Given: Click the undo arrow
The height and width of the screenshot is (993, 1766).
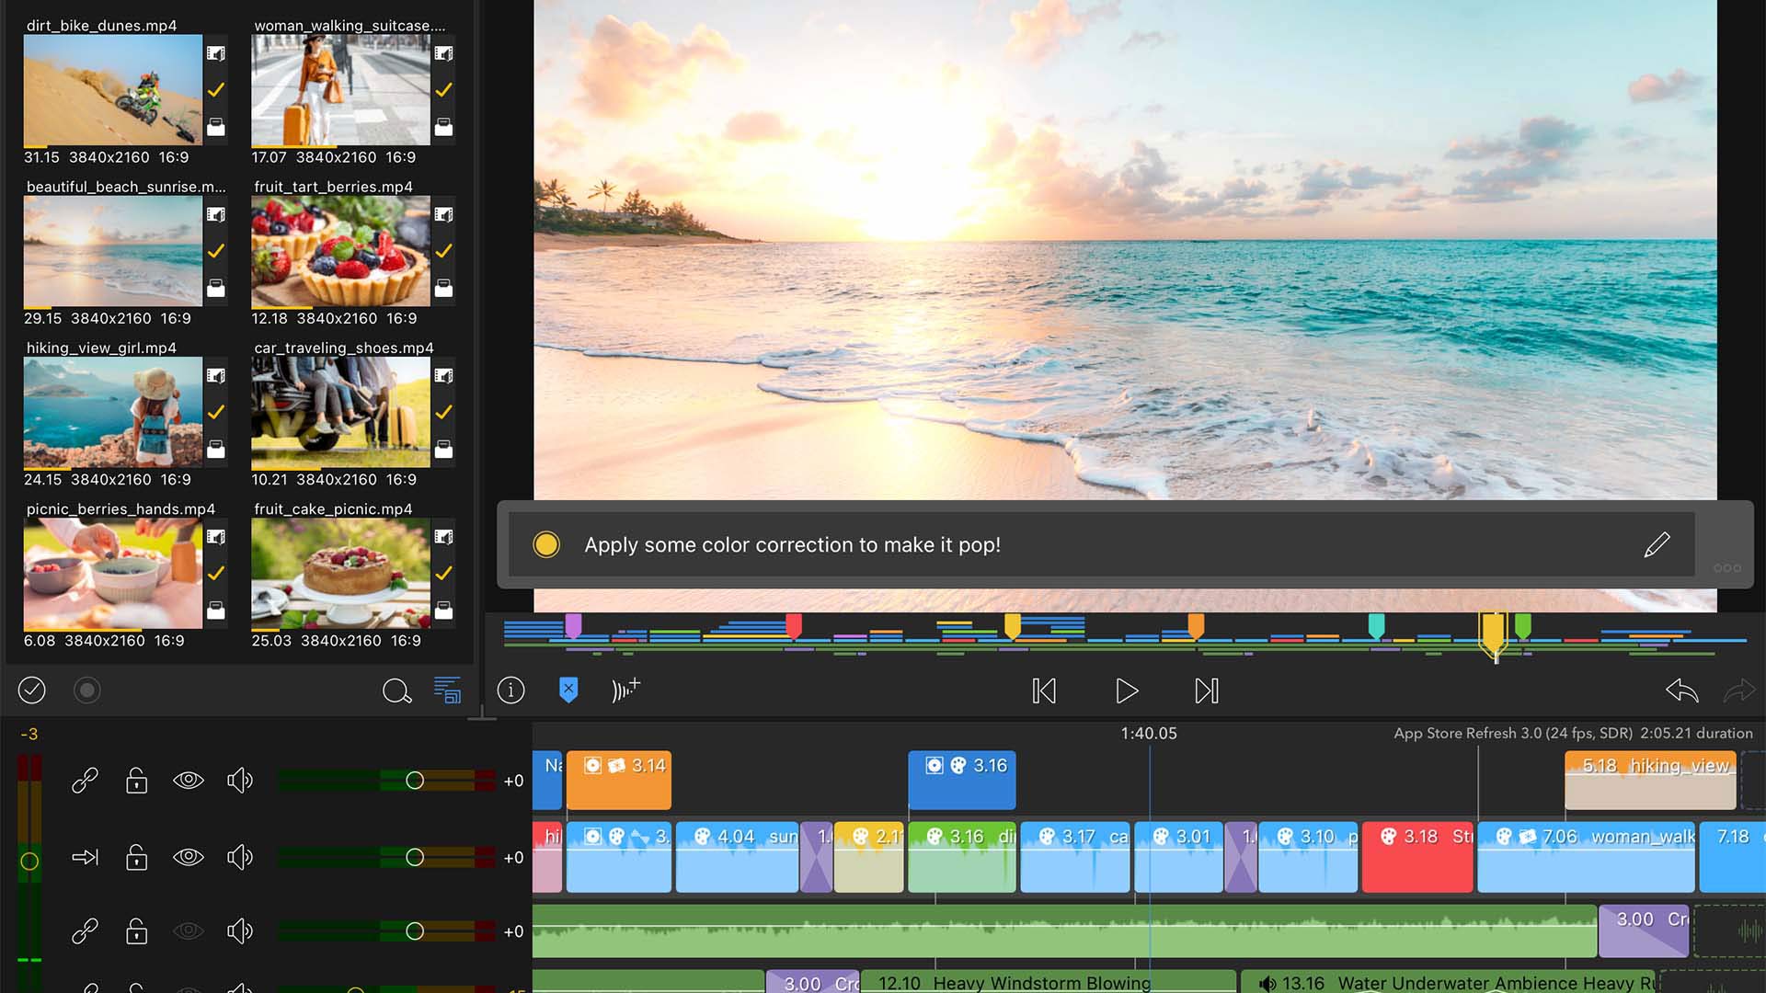Looking at the screenshot, I should [x=1681, y=691].
